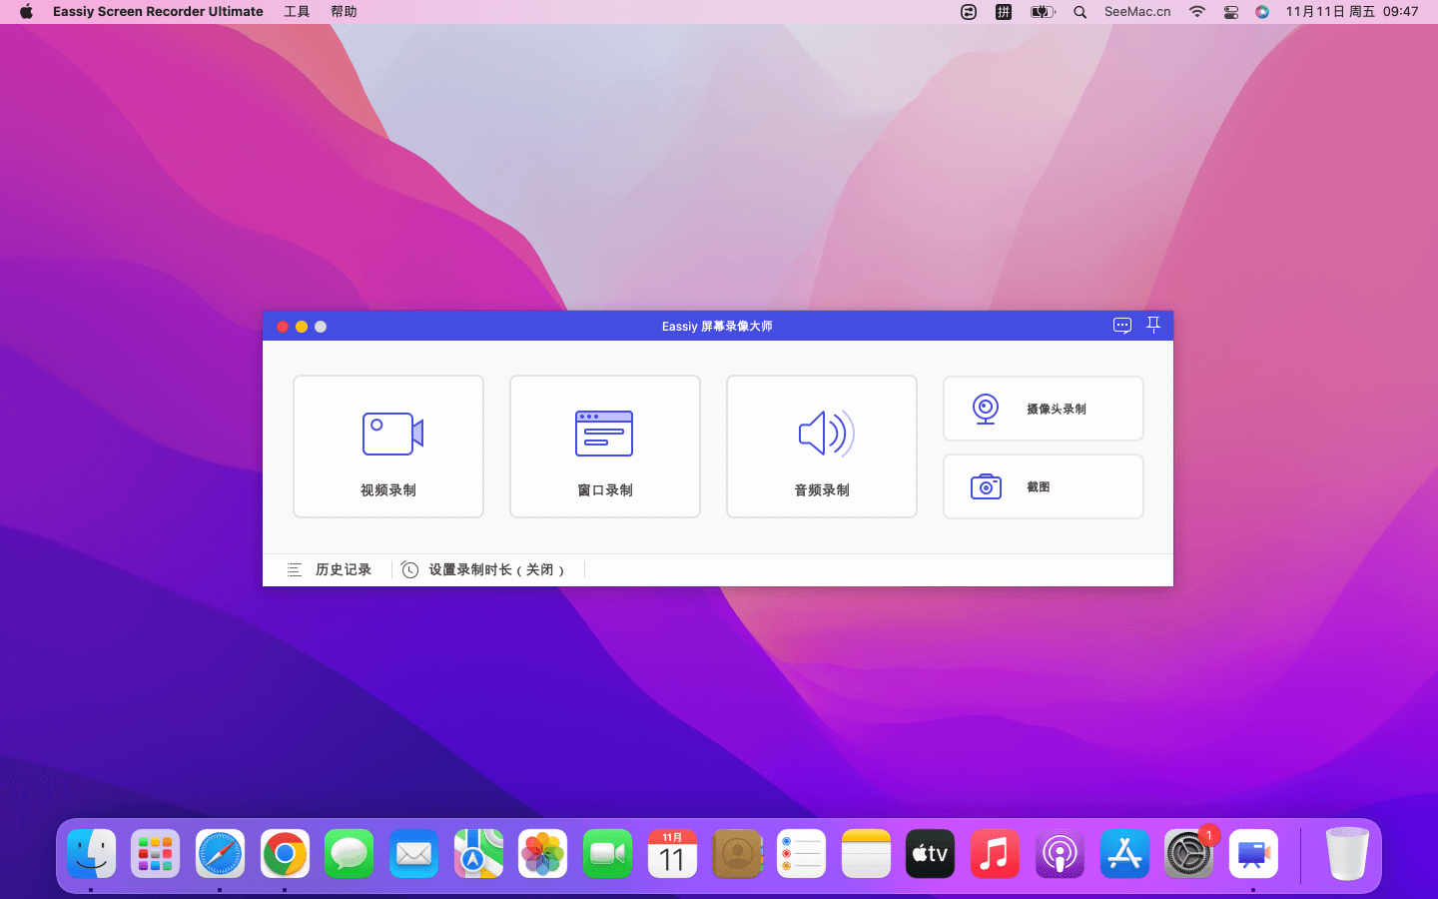The image size is (1438, 899).
Task: Toggle the pin window icon
Action: point(1153,326)
